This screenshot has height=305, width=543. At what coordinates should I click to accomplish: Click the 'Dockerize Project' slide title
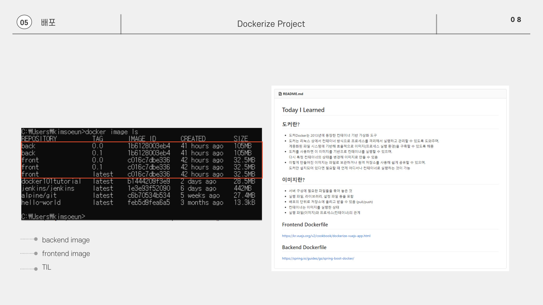(x=271, y=24)
